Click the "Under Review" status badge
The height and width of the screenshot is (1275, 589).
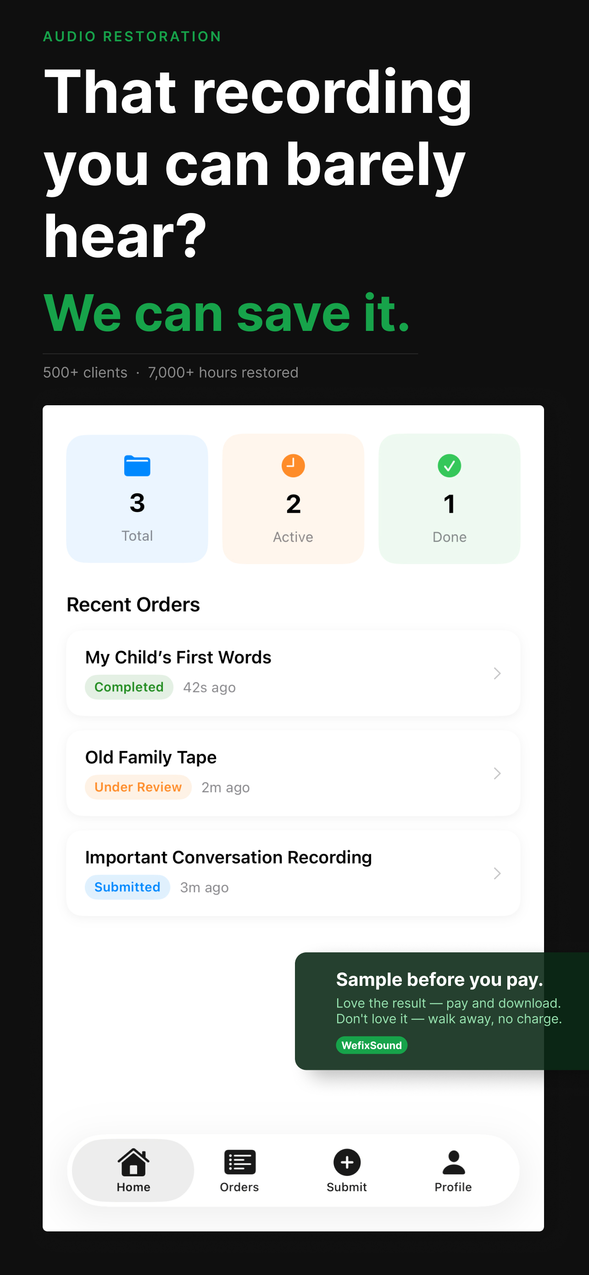(x=138, y=787)
